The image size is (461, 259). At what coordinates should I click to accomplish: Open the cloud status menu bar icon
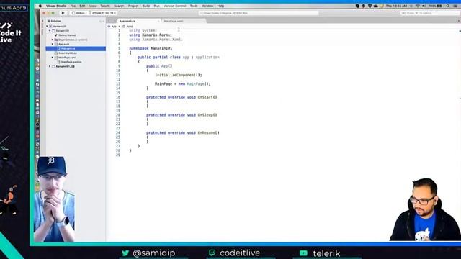(376, 6)
